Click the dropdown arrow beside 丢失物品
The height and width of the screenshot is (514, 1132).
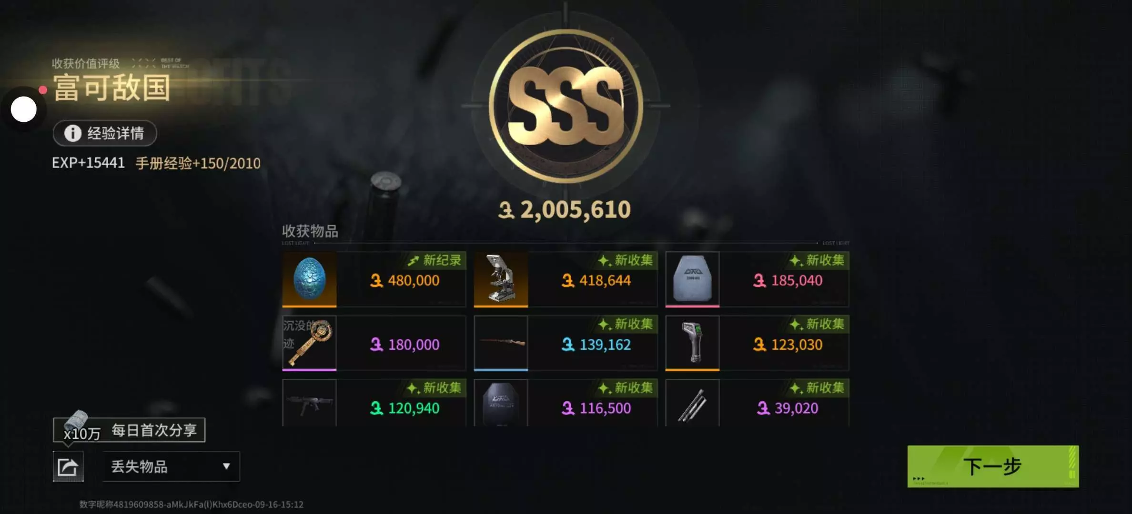(226, 466)
